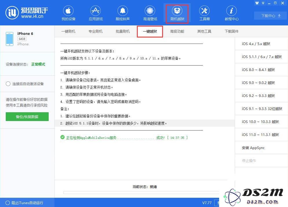Click the green 备份/恢复数据 button
The image size is (288, 207).
click(x=27, y=117)
